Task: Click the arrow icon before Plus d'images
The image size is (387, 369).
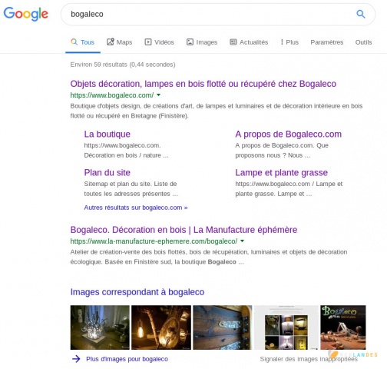Action: tap(76, 359)
